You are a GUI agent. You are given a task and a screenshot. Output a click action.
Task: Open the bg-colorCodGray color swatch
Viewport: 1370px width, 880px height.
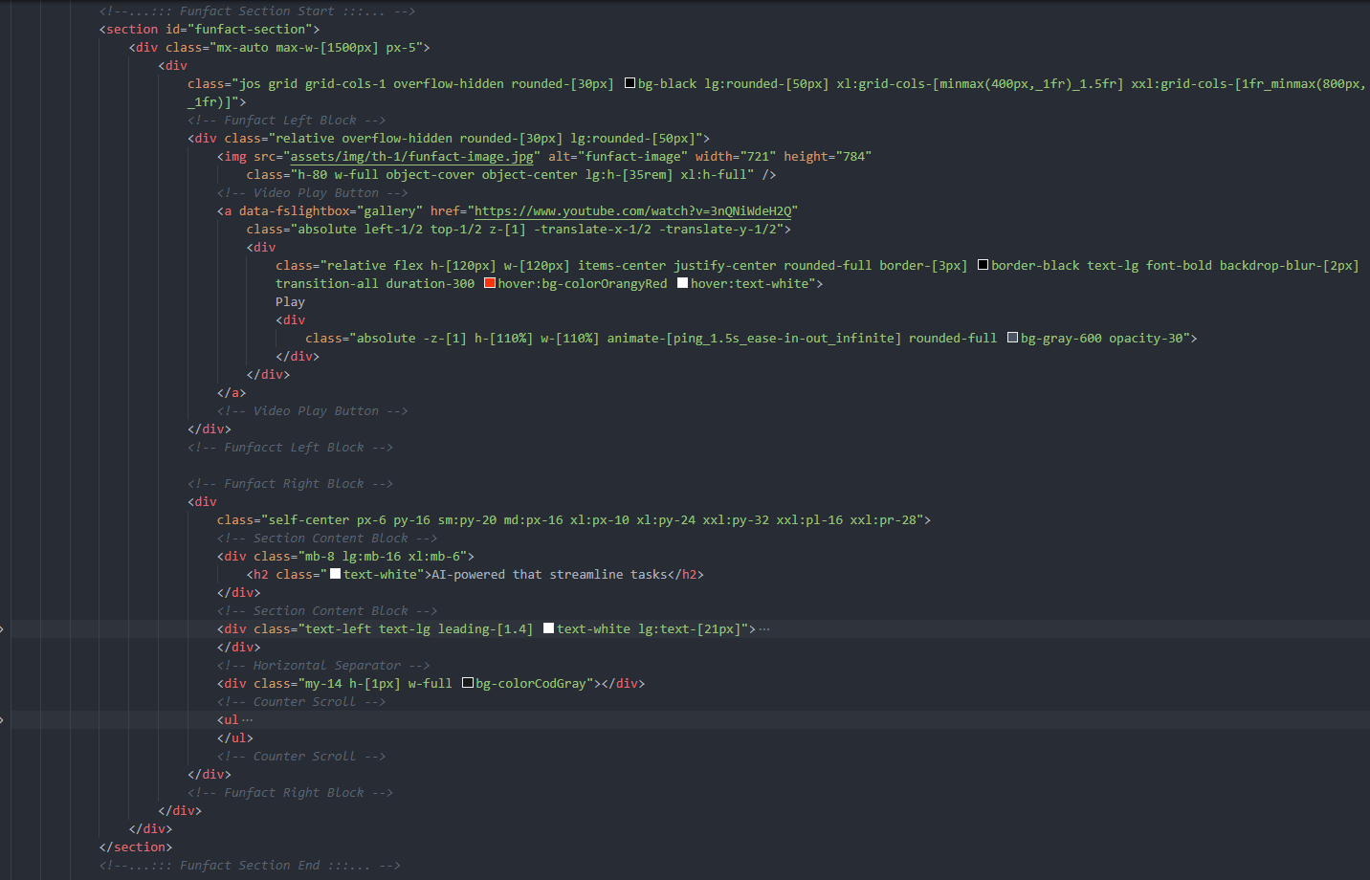coord(467,683)
